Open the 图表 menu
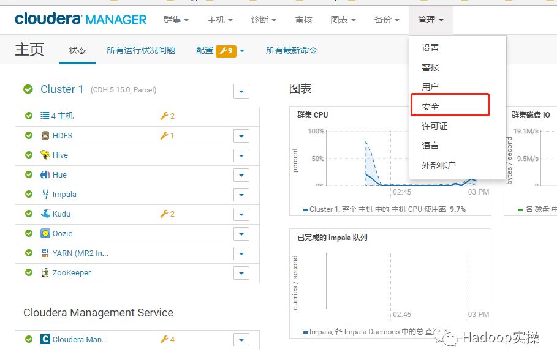The height and width of the screenshot is (363, 557). click(x=343, y=20)
